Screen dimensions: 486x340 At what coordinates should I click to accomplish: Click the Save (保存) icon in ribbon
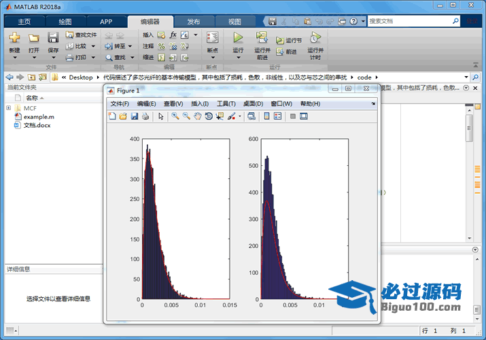point(53,41)
